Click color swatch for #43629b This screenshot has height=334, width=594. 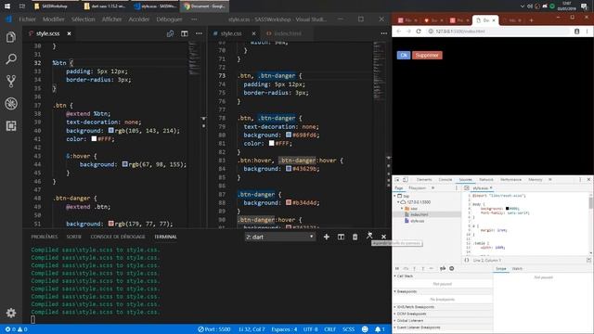tap(289, 169)
